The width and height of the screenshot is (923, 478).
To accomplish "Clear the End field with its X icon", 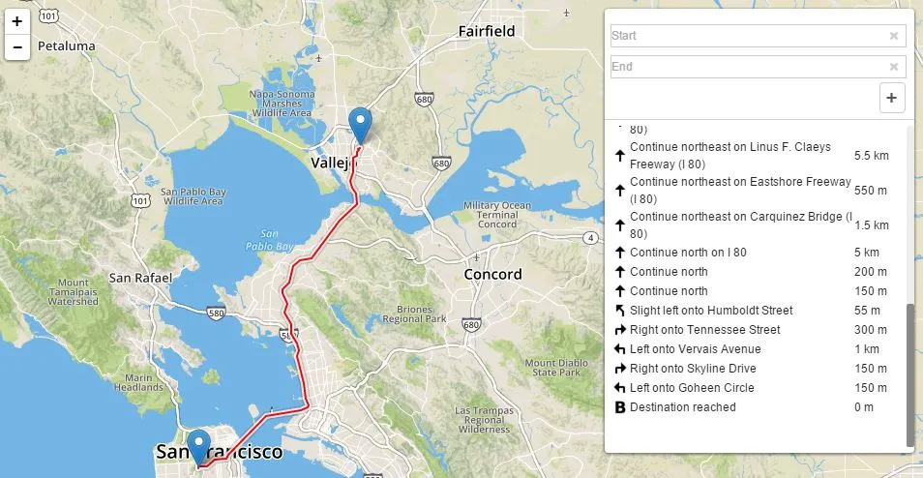I will (894, 67).
